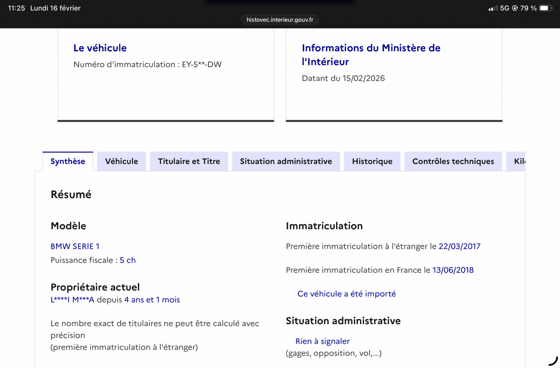Open the partially hidden Kilométrage tab
The height and width of the screenshot is (368, 560).
519,162
